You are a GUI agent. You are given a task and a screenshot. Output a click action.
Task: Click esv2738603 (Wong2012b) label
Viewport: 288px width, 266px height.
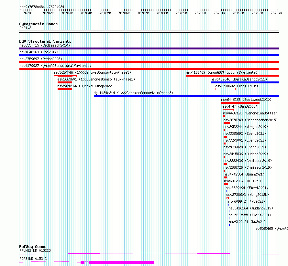[x=248, y=195]
